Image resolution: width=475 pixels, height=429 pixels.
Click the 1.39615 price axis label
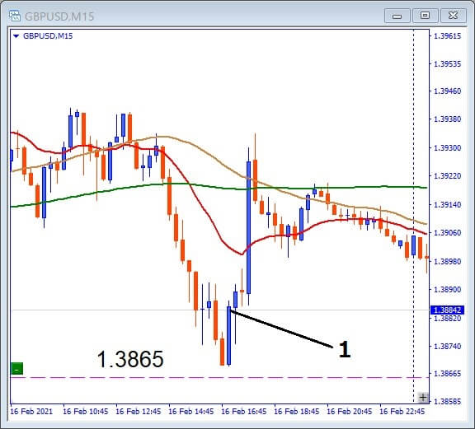click(x=448, y=36)
